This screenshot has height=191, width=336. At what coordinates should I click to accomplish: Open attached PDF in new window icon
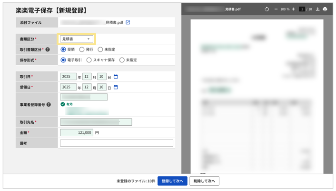click(128, 22)
